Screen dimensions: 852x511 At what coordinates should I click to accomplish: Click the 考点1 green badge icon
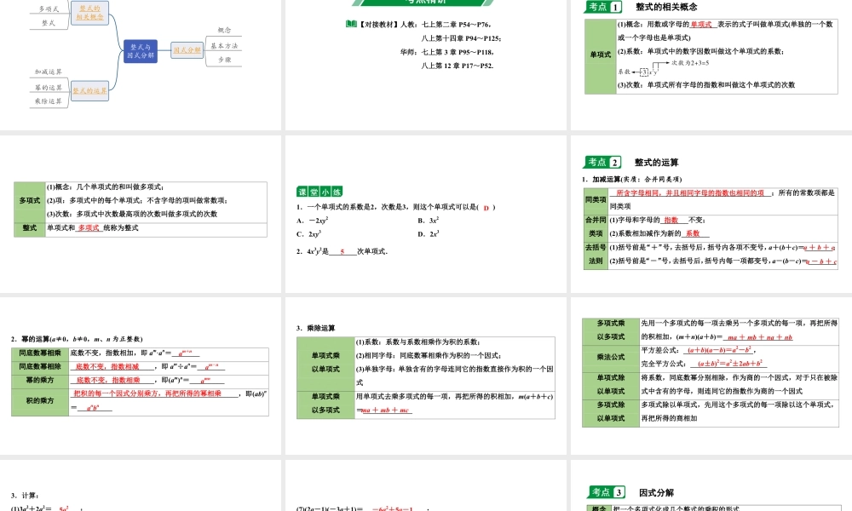tap(603, 7)
